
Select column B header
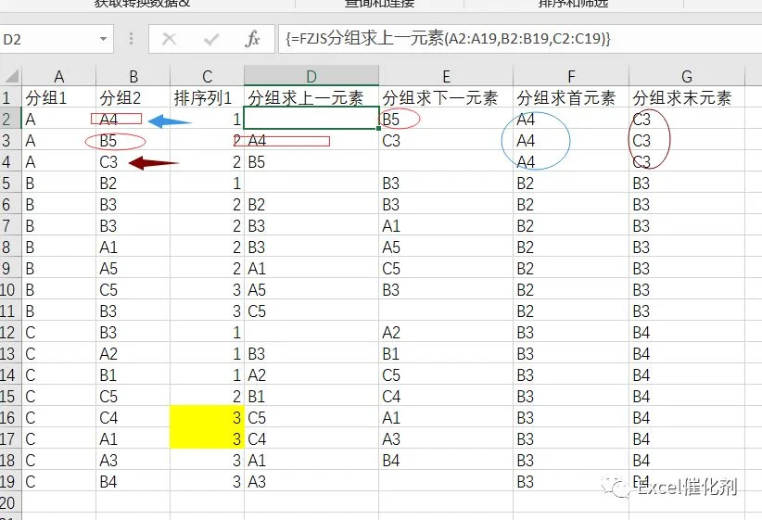(133, 76)
